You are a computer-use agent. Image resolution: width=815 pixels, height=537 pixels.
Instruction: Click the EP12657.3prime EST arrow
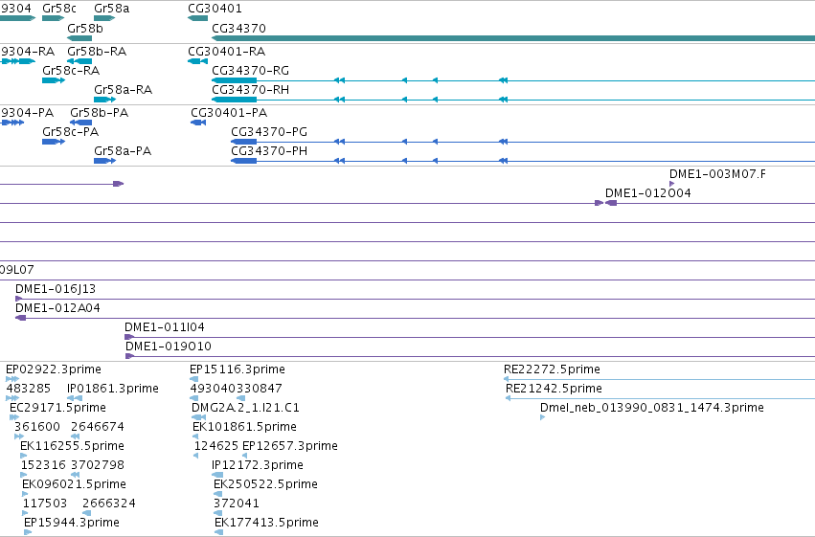tap(245, 456)
